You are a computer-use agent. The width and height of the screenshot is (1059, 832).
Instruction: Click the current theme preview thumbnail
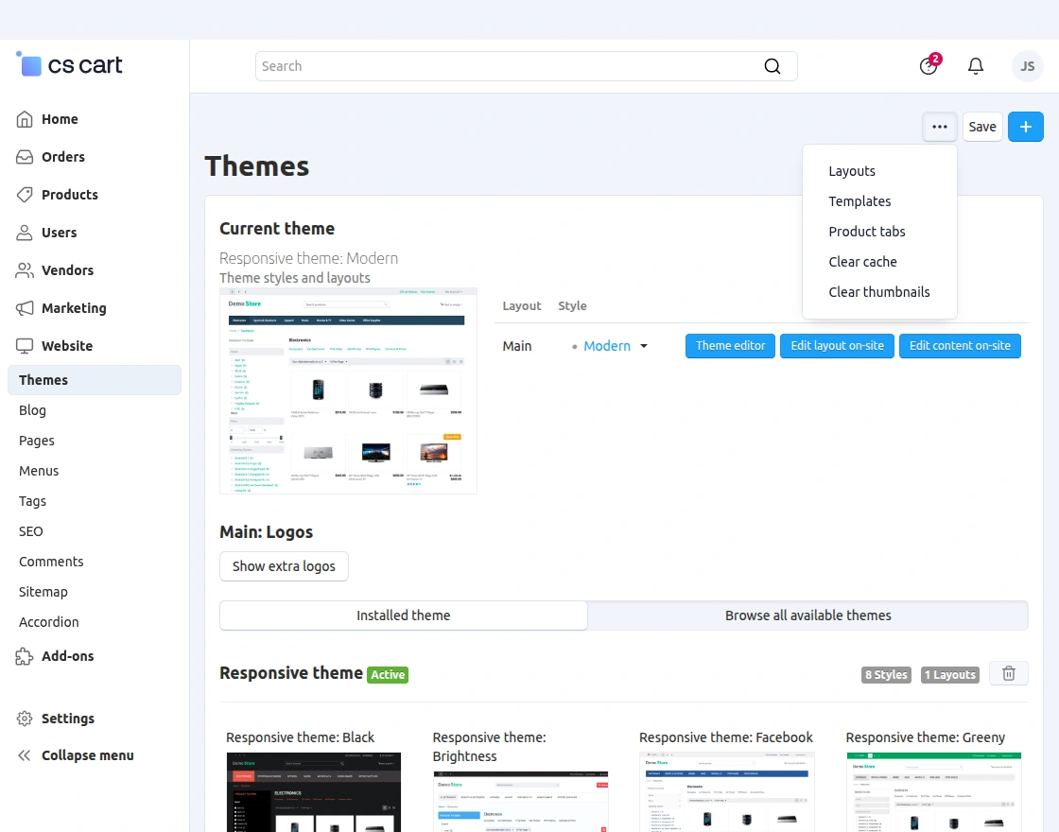coord(348,391)
